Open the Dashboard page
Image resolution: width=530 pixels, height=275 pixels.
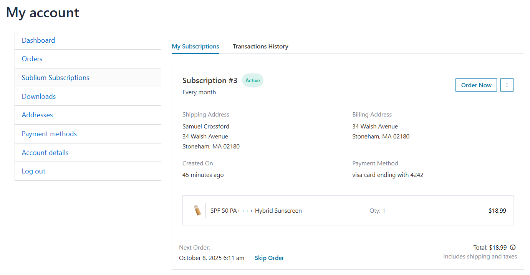point(38,40)
